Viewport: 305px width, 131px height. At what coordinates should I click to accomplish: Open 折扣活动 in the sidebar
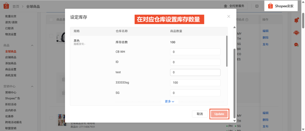tap(11, 104)
